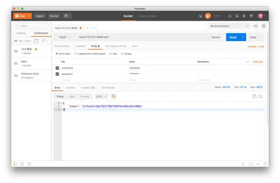Switch to the History tab in sidebar
Screen dimensions: 280x183
21,33
